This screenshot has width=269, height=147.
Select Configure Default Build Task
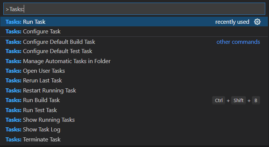(134, 42)
